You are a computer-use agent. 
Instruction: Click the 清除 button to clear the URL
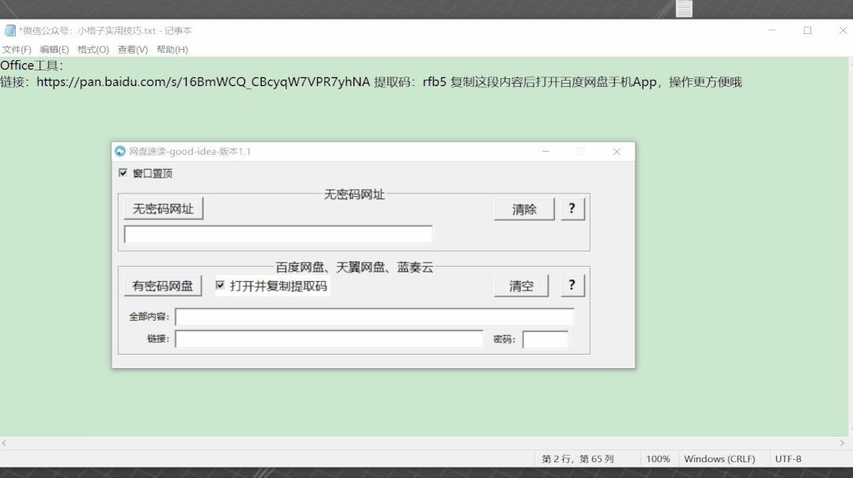(524, 209)
